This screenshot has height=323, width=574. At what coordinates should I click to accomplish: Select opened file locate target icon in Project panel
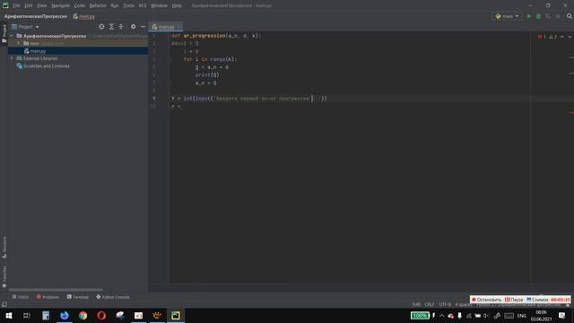(x=101, y=27)
